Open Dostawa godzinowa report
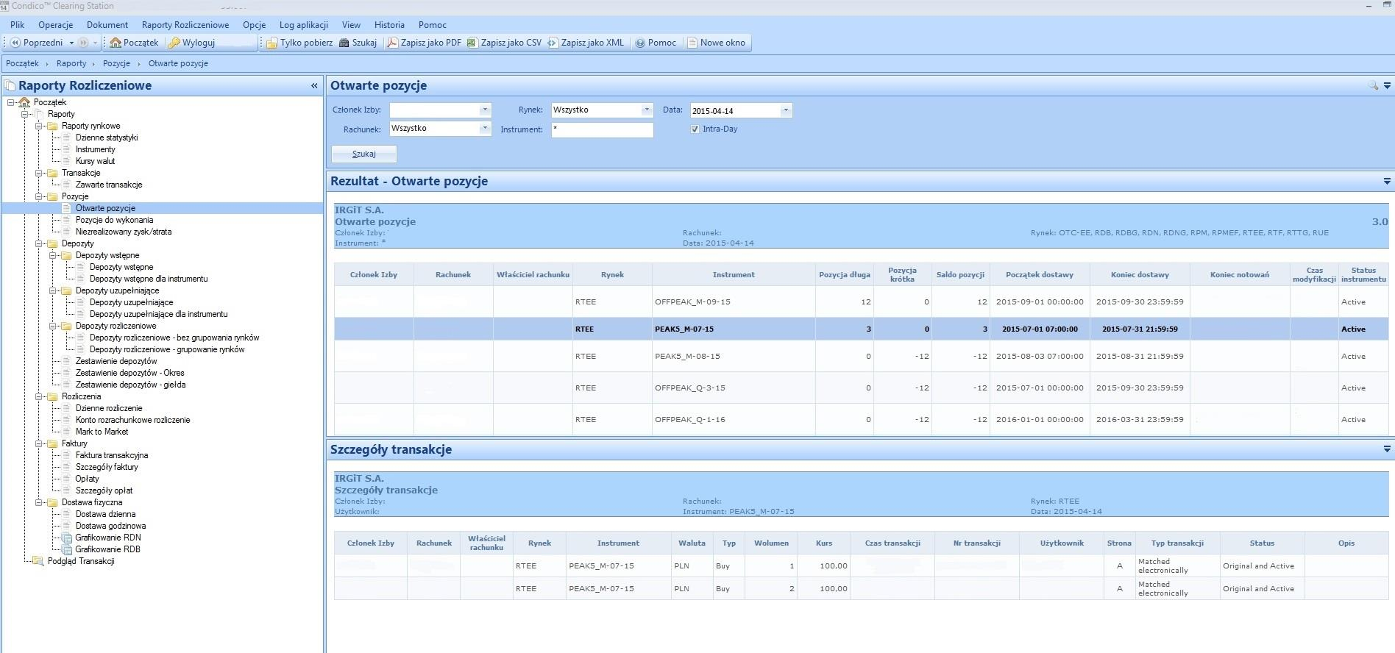The image size is (1395, 653). tap(110, 526)
